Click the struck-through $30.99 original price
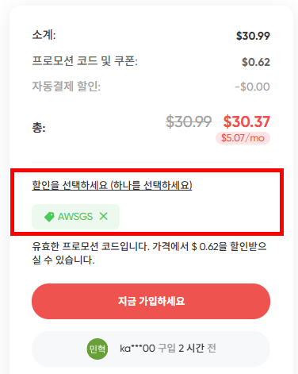The image size is (298, 374). 189,121
